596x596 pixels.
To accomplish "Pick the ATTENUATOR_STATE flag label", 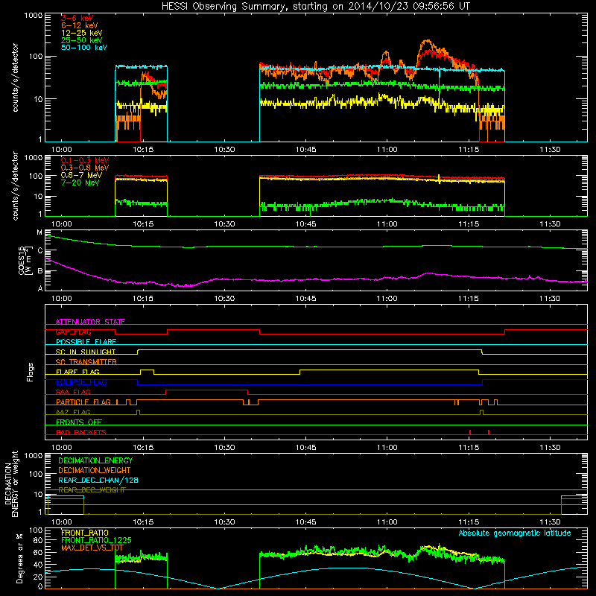I will click(x=90, y=322).
